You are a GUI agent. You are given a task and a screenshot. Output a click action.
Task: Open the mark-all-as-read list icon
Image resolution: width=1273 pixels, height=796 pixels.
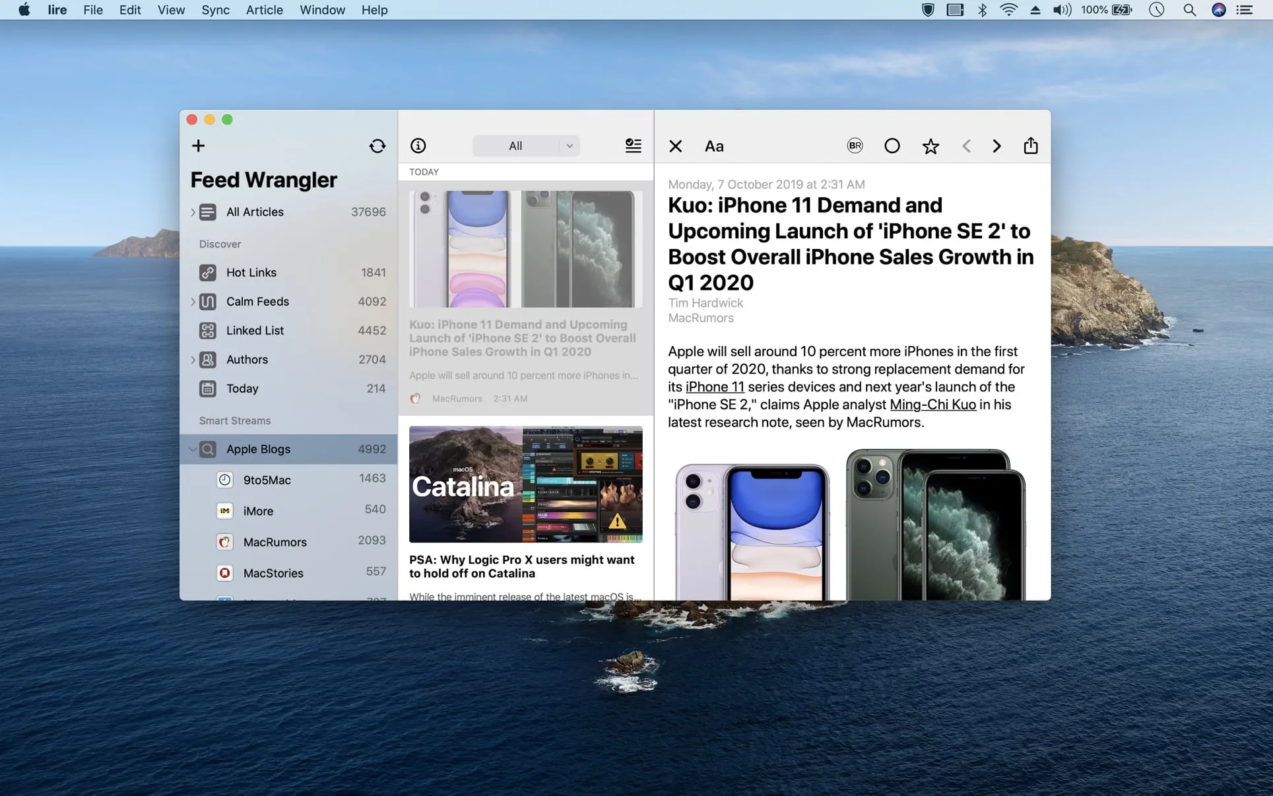[633, 146]
